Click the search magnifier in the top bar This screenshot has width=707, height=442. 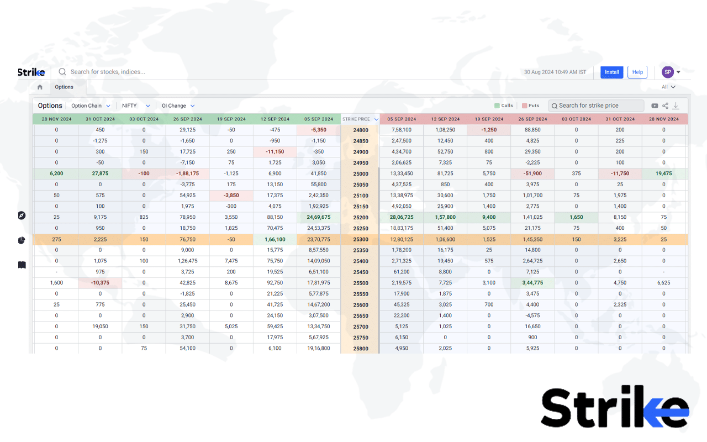tap(62, 72)
